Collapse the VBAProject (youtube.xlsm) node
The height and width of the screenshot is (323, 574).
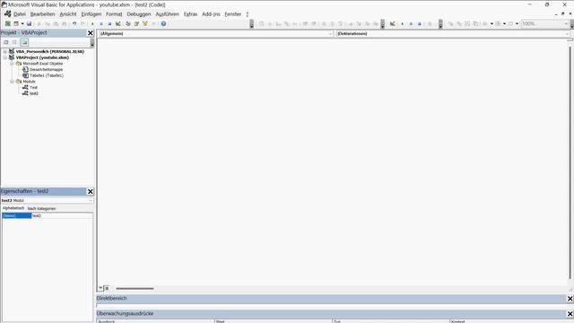[5, 57]
